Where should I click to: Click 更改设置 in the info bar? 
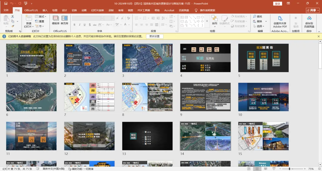click(155, 36)
